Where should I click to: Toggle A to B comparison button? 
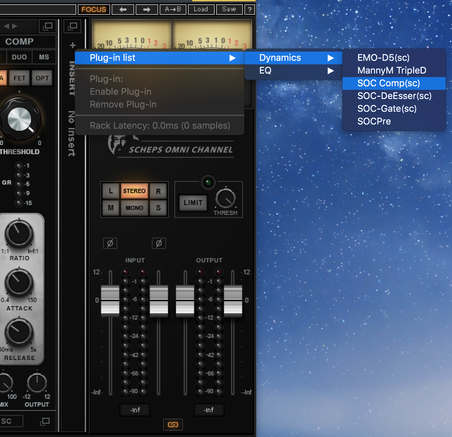coord(173,10)
